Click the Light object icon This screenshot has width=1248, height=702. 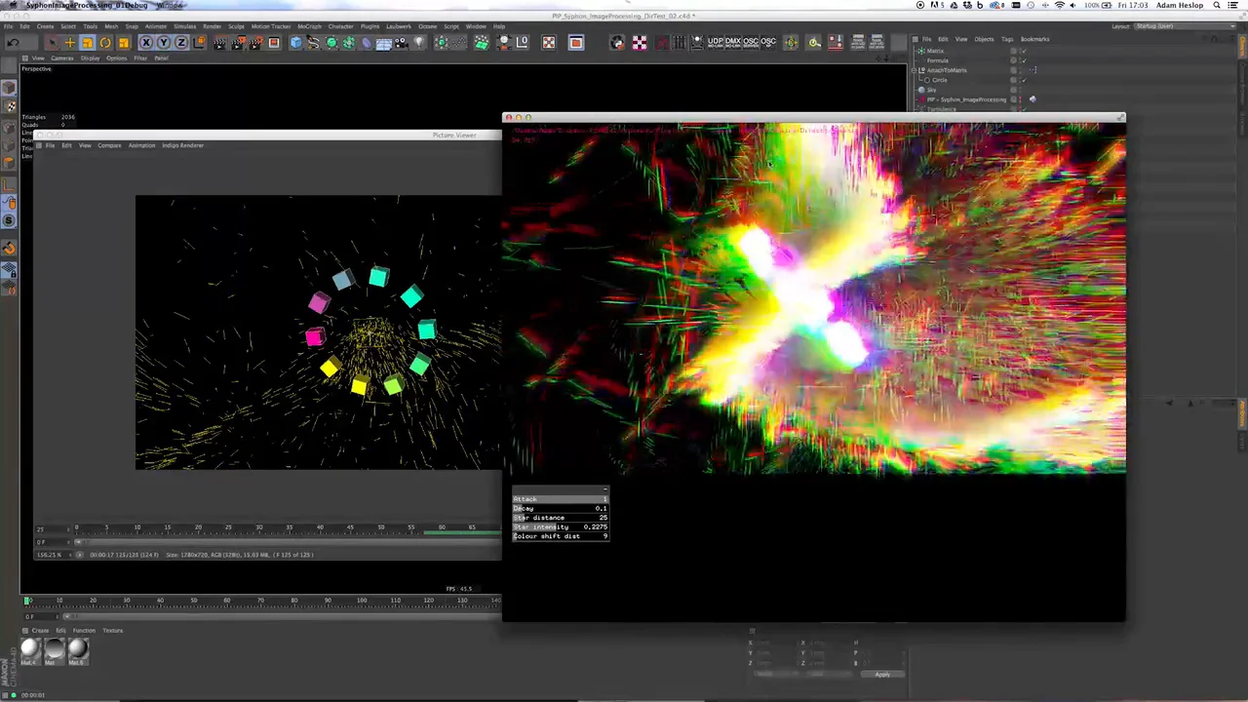pyautogui.click(x=419, y=43)
